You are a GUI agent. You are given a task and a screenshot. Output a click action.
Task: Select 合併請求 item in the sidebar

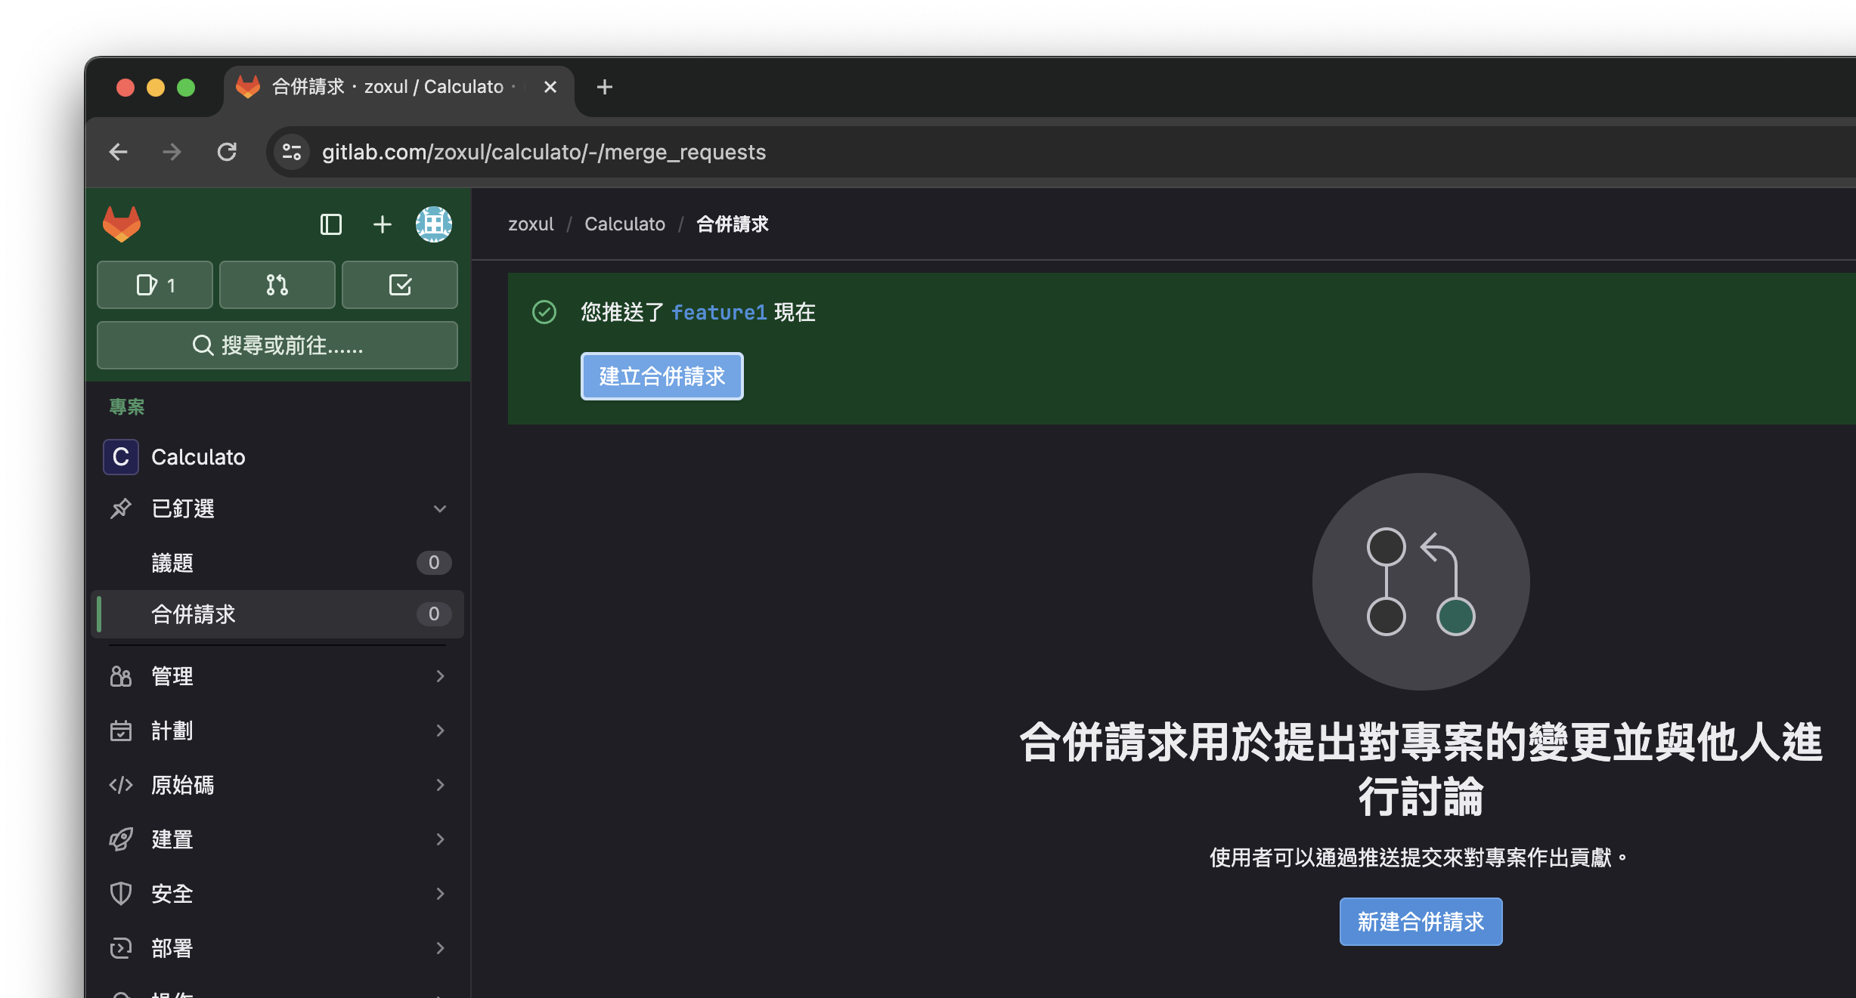click(194, 614)
